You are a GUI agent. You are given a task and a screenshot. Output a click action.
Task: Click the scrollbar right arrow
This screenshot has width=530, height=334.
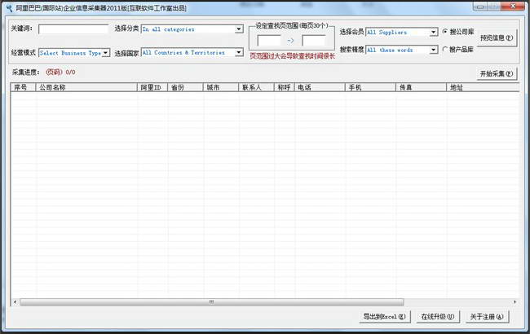515,302
